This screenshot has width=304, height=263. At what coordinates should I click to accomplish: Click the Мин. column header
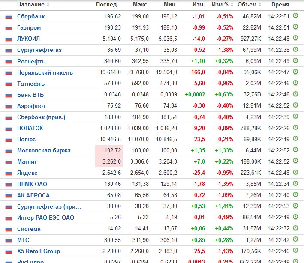point(170,5)
